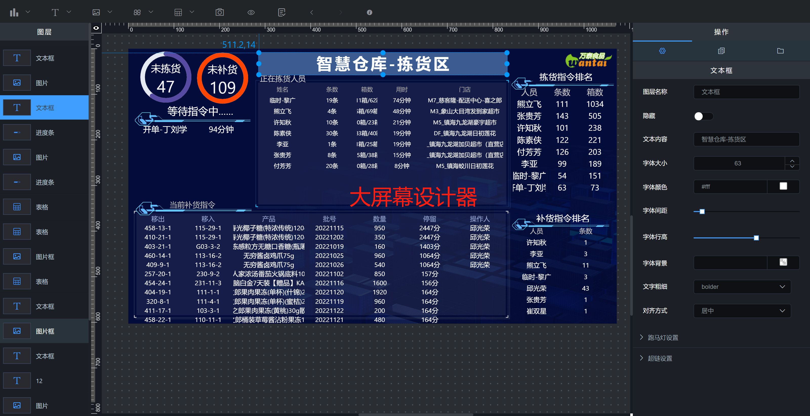Open the table component toolbar icon

click(x=178, y=12)
